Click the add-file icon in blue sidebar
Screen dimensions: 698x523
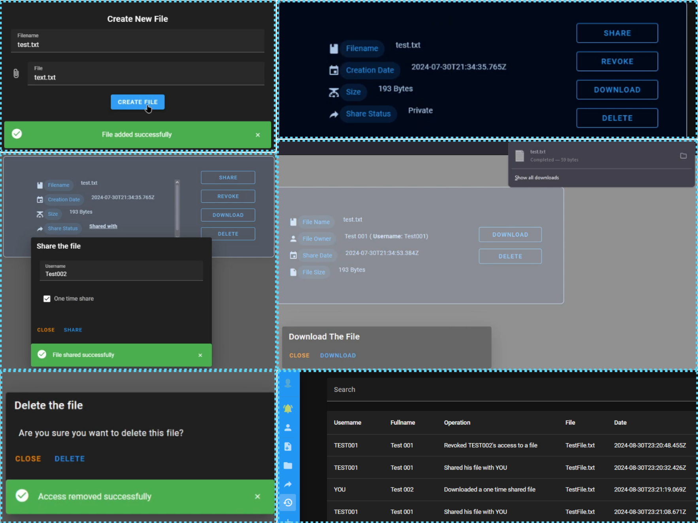(x=288, y=447)
